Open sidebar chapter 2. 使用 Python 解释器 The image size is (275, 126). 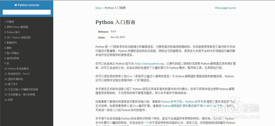tap(16, 27)
